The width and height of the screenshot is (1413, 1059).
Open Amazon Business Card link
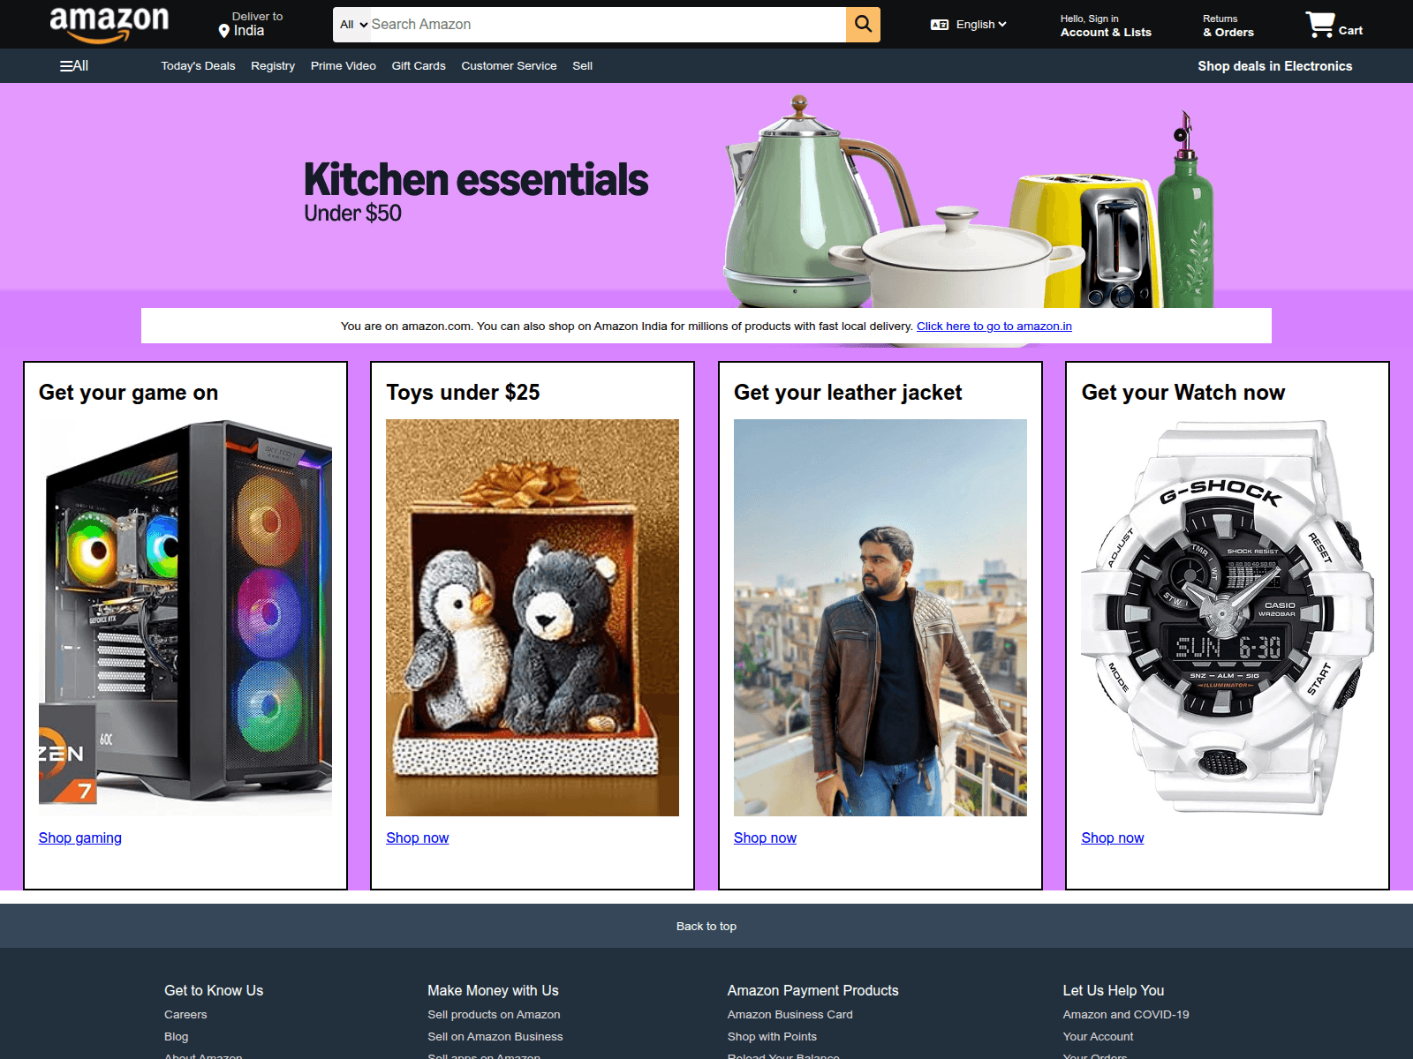(x=790, y=1015)
